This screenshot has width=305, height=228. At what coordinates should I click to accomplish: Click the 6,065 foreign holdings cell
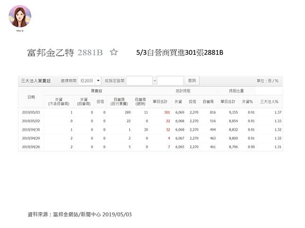point(180,147)
